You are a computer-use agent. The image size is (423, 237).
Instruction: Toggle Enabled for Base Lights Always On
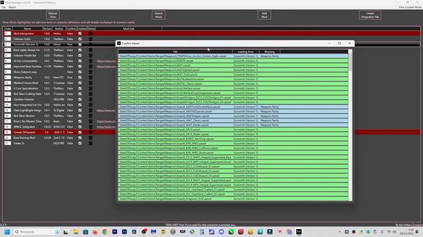80,50
